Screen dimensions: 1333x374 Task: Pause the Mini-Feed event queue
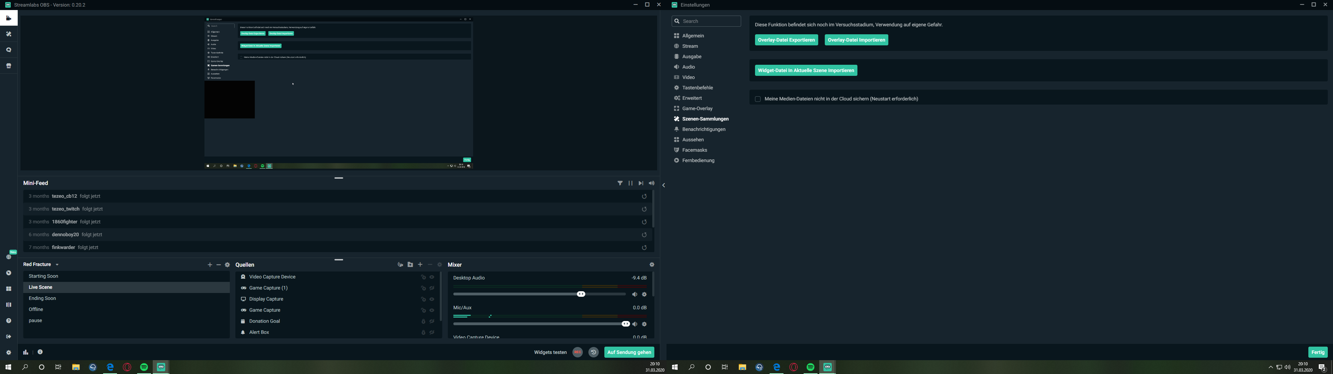pos(630,184)
